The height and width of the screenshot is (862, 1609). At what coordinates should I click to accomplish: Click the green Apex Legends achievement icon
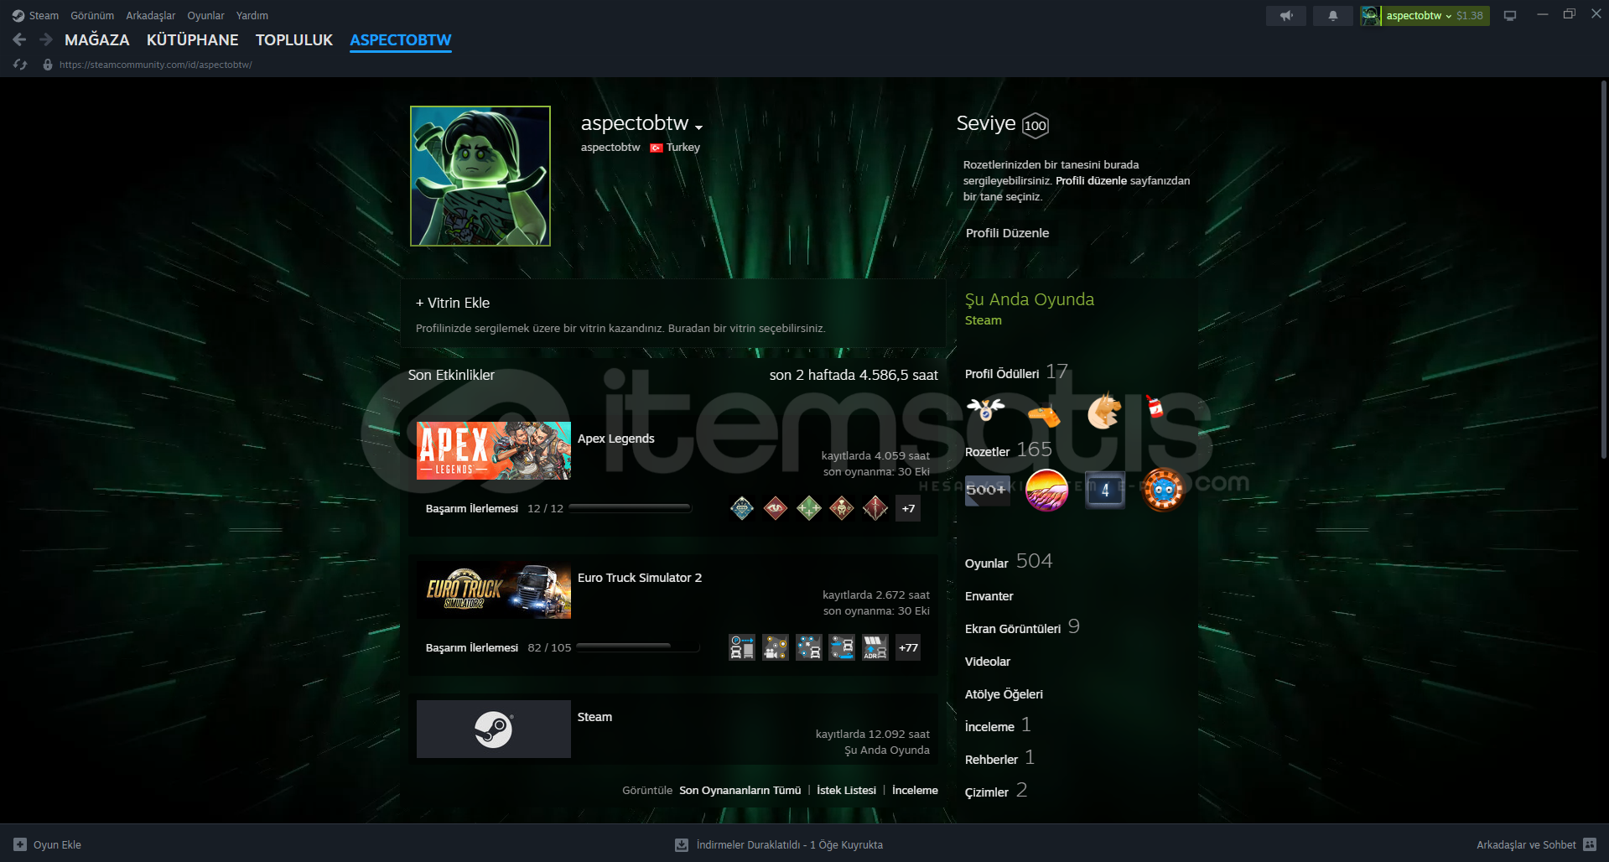click(x=809, y=508)
